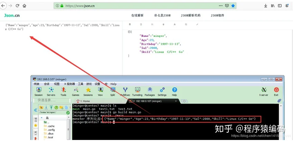The width and height of the screenshot is (293, 141).
Task: Open the browser library
Action: pos(273,6)
